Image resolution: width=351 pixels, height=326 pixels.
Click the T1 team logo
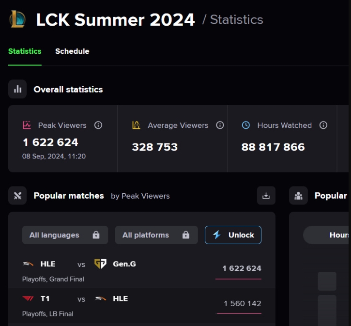point(28,298)
